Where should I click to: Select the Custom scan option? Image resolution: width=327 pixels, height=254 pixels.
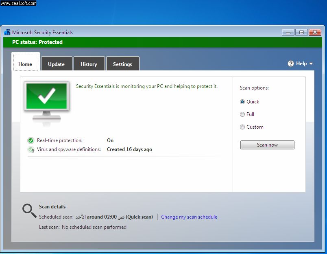pyautogui.click(x=242, y=127)
